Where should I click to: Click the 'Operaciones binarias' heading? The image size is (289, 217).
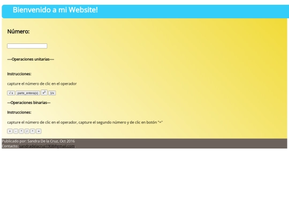click(29, 102)
